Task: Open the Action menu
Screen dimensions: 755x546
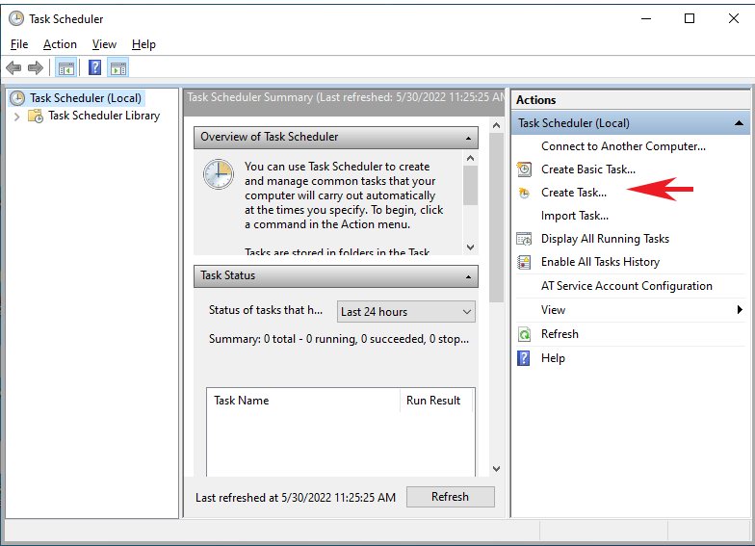Action: [x=60, y=44]
